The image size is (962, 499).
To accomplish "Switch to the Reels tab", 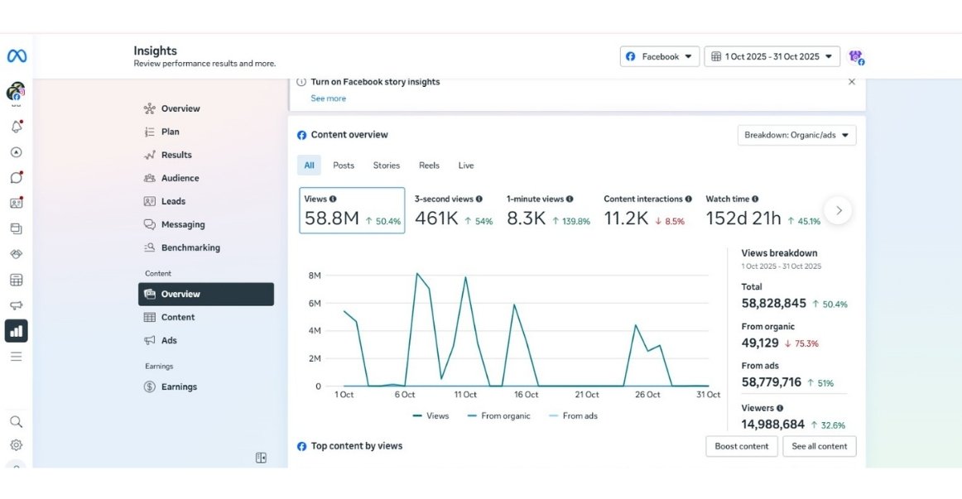I will (429, 166).
